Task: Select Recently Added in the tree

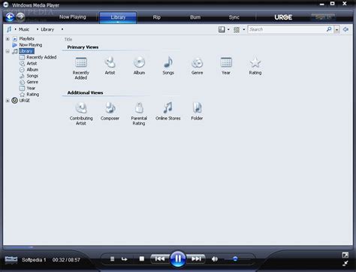Action: 41,57
